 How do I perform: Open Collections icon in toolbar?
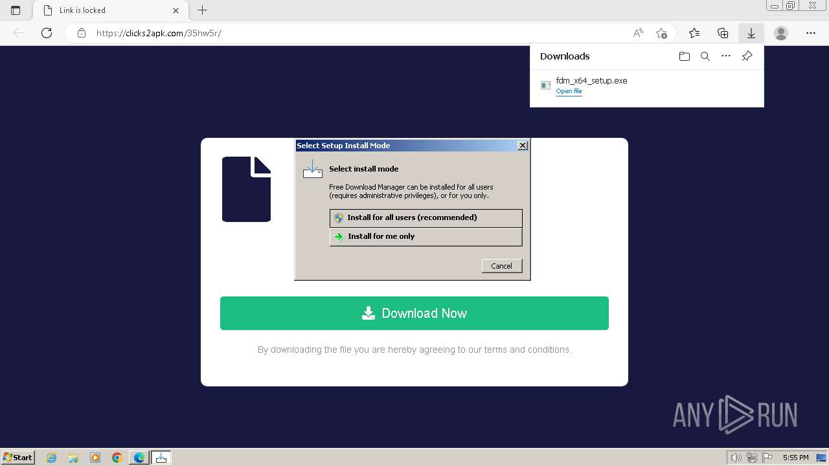[x=723, y=33]
